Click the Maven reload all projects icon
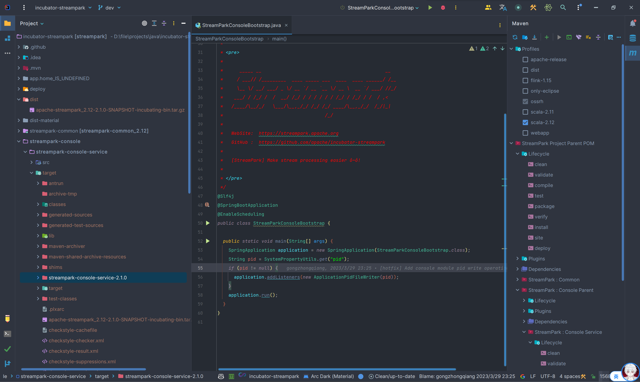640x382 pixels. [515, 37]
